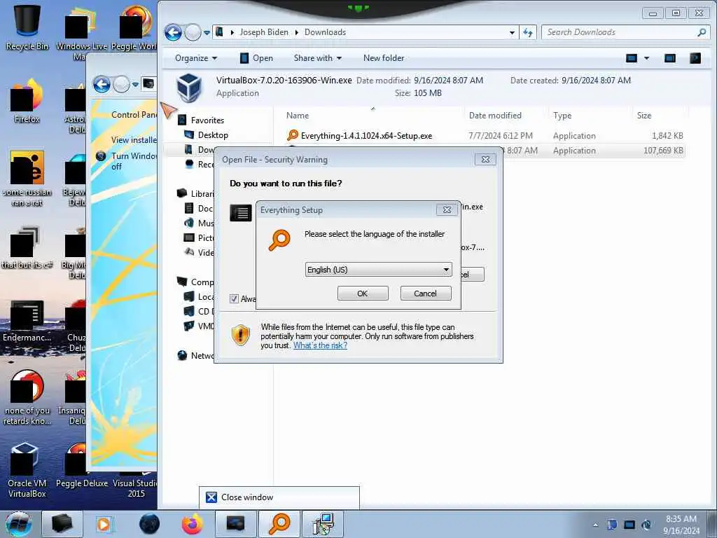Open the 'that but its c#' desktop icon
Viewport: 717px width, 538px height.
27,247
